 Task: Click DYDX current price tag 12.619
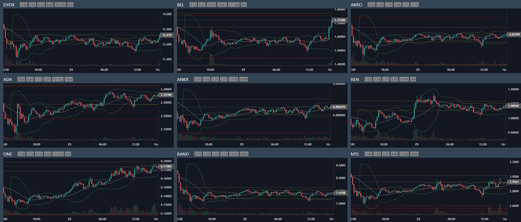click(167, 35)
